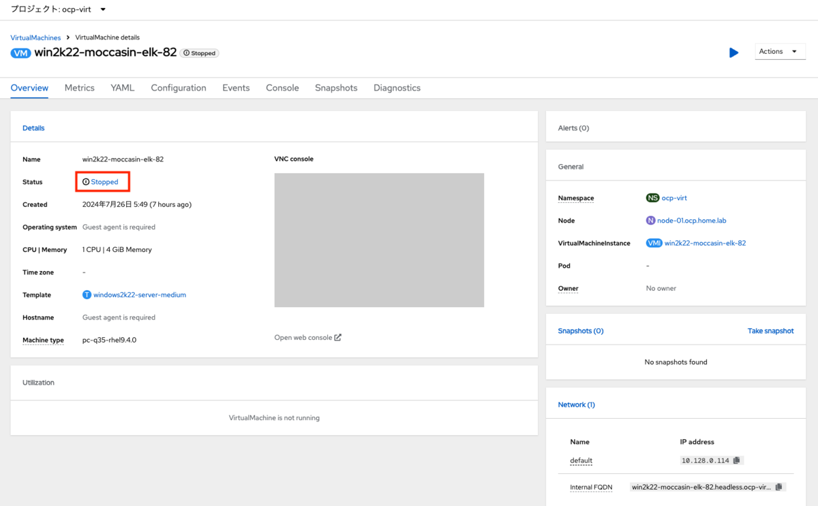Open the Snapshots tab
The image size is (818, 506).
(336, 88)
